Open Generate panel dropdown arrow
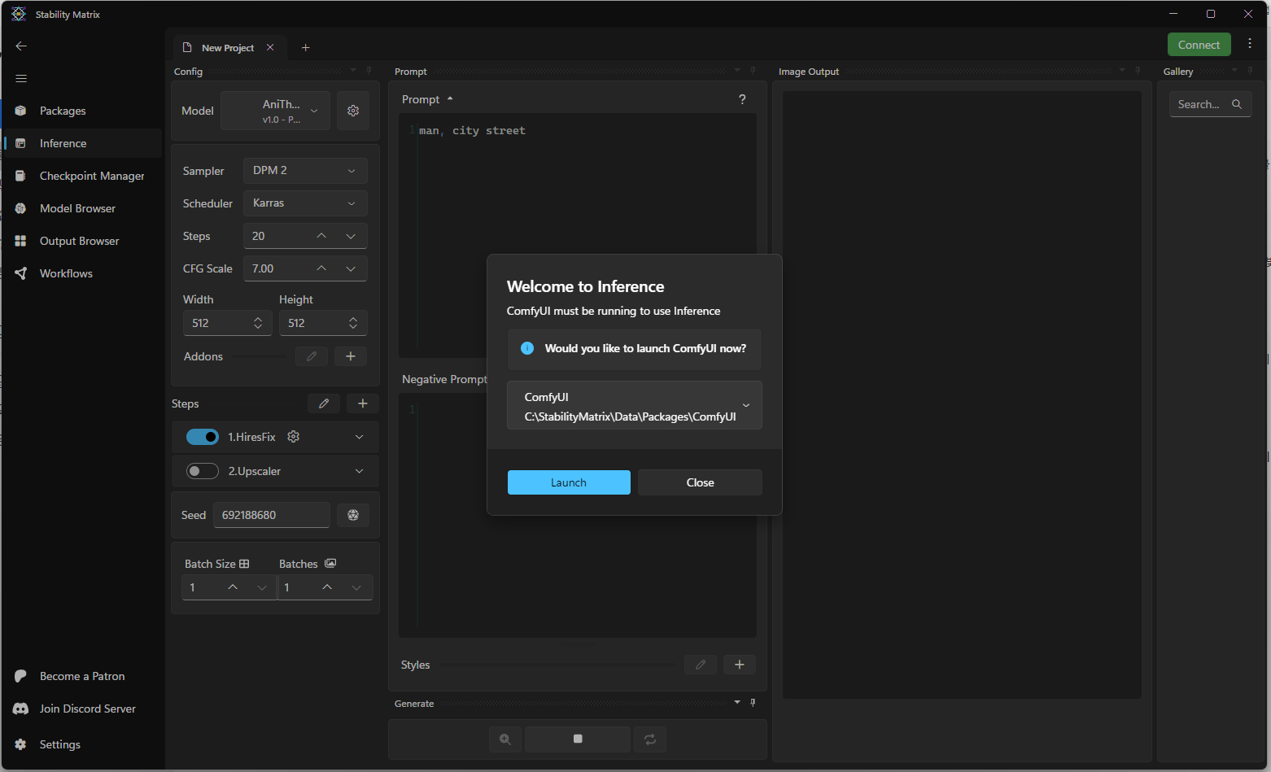1271x772 pixels. point(737,702)
